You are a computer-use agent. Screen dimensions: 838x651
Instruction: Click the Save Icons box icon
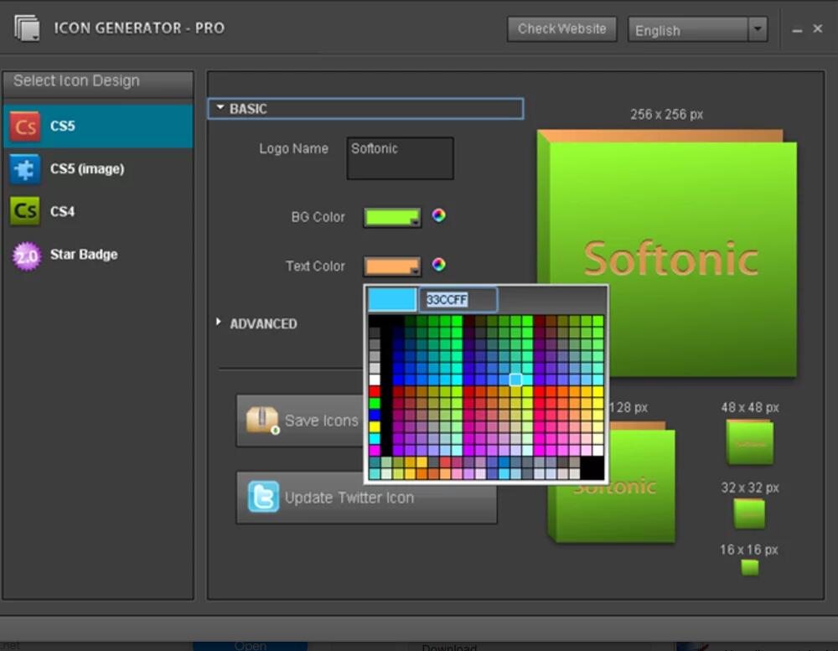[262, 421]
